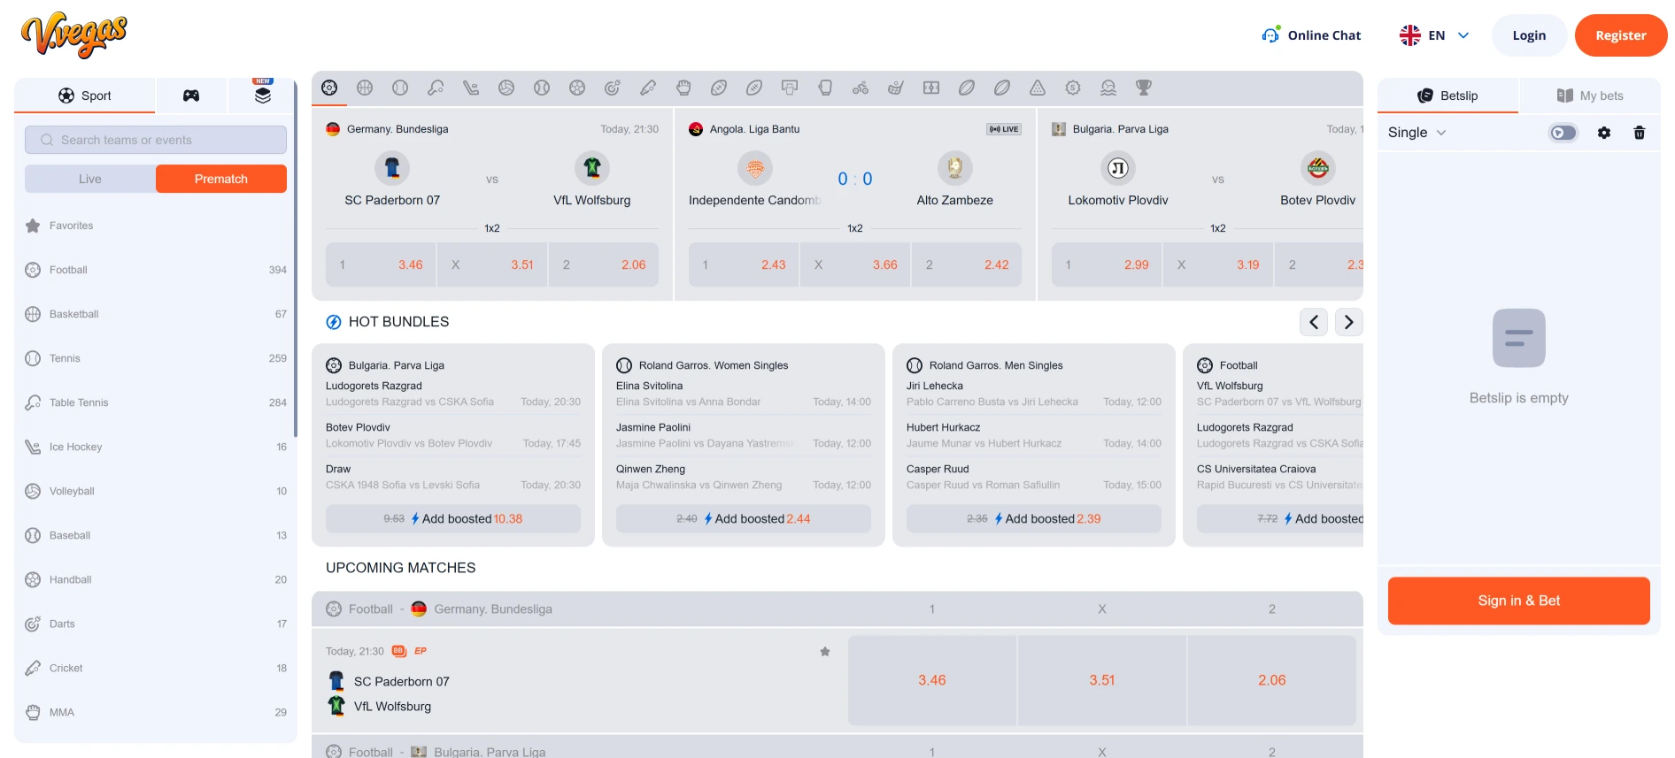Switch to Live events
The image size is (1675, 758).
pyautogui.click(x=90, y=179)
